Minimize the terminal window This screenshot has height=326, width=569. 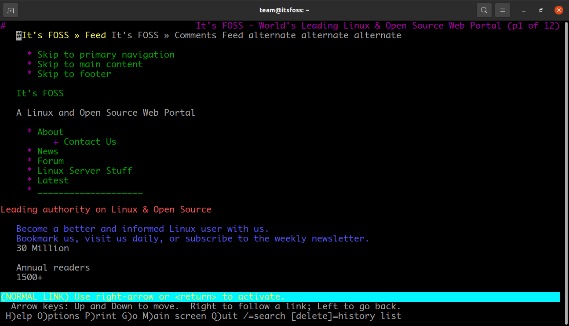pyautogui.click(x=523, y=10)
